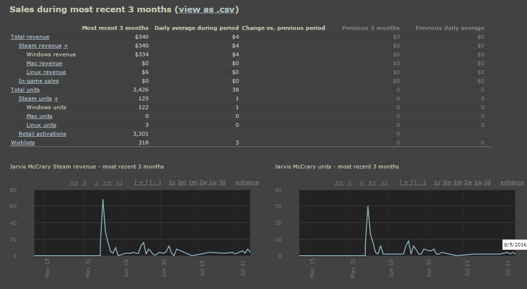Set revenue chart range to 3m
The width and height of the screenshot is (527, 289).
point(182,182)
